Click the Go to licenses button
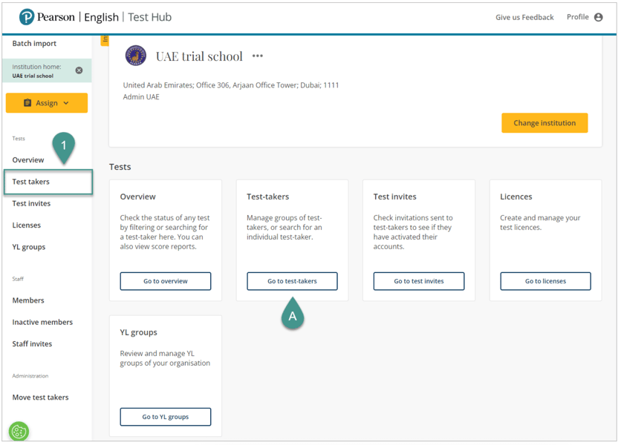The width and height of the screenshot is (618, 445). click(545, 281)
